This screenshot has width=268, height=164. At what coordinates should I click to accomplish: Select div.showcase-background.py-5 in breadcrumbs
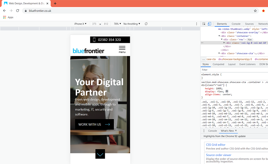click(x=235, y=59)
